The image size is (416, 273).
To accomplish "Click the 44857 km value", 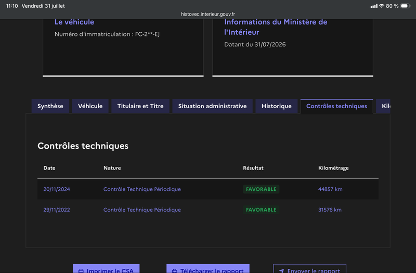I will point(330,189).
